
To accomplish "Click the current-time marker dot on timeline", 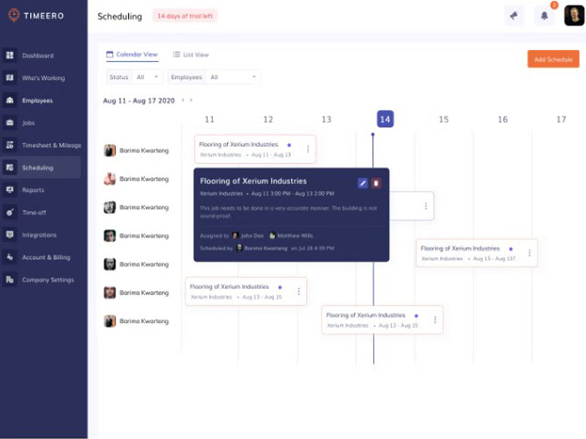I will click(373, 135).
